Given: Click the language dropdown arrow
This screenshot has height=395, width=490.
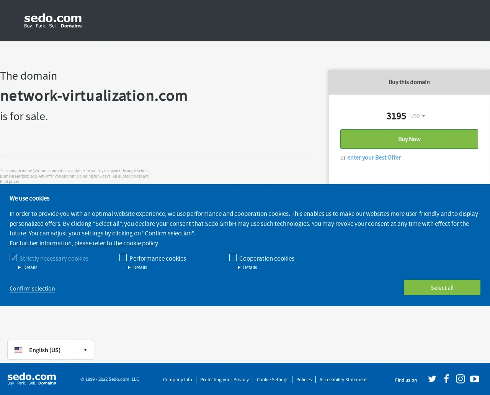Looking at the screenshot, I should (85, 350).
